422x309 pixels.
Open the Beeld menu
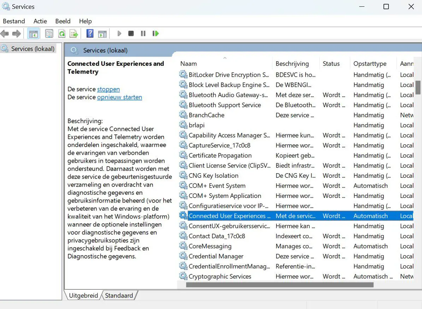click(63, 21)
